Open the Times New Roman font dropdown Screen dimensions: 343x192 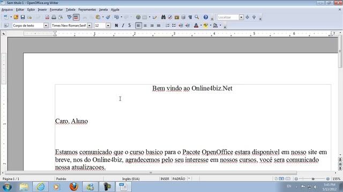[x=90, y=26]
